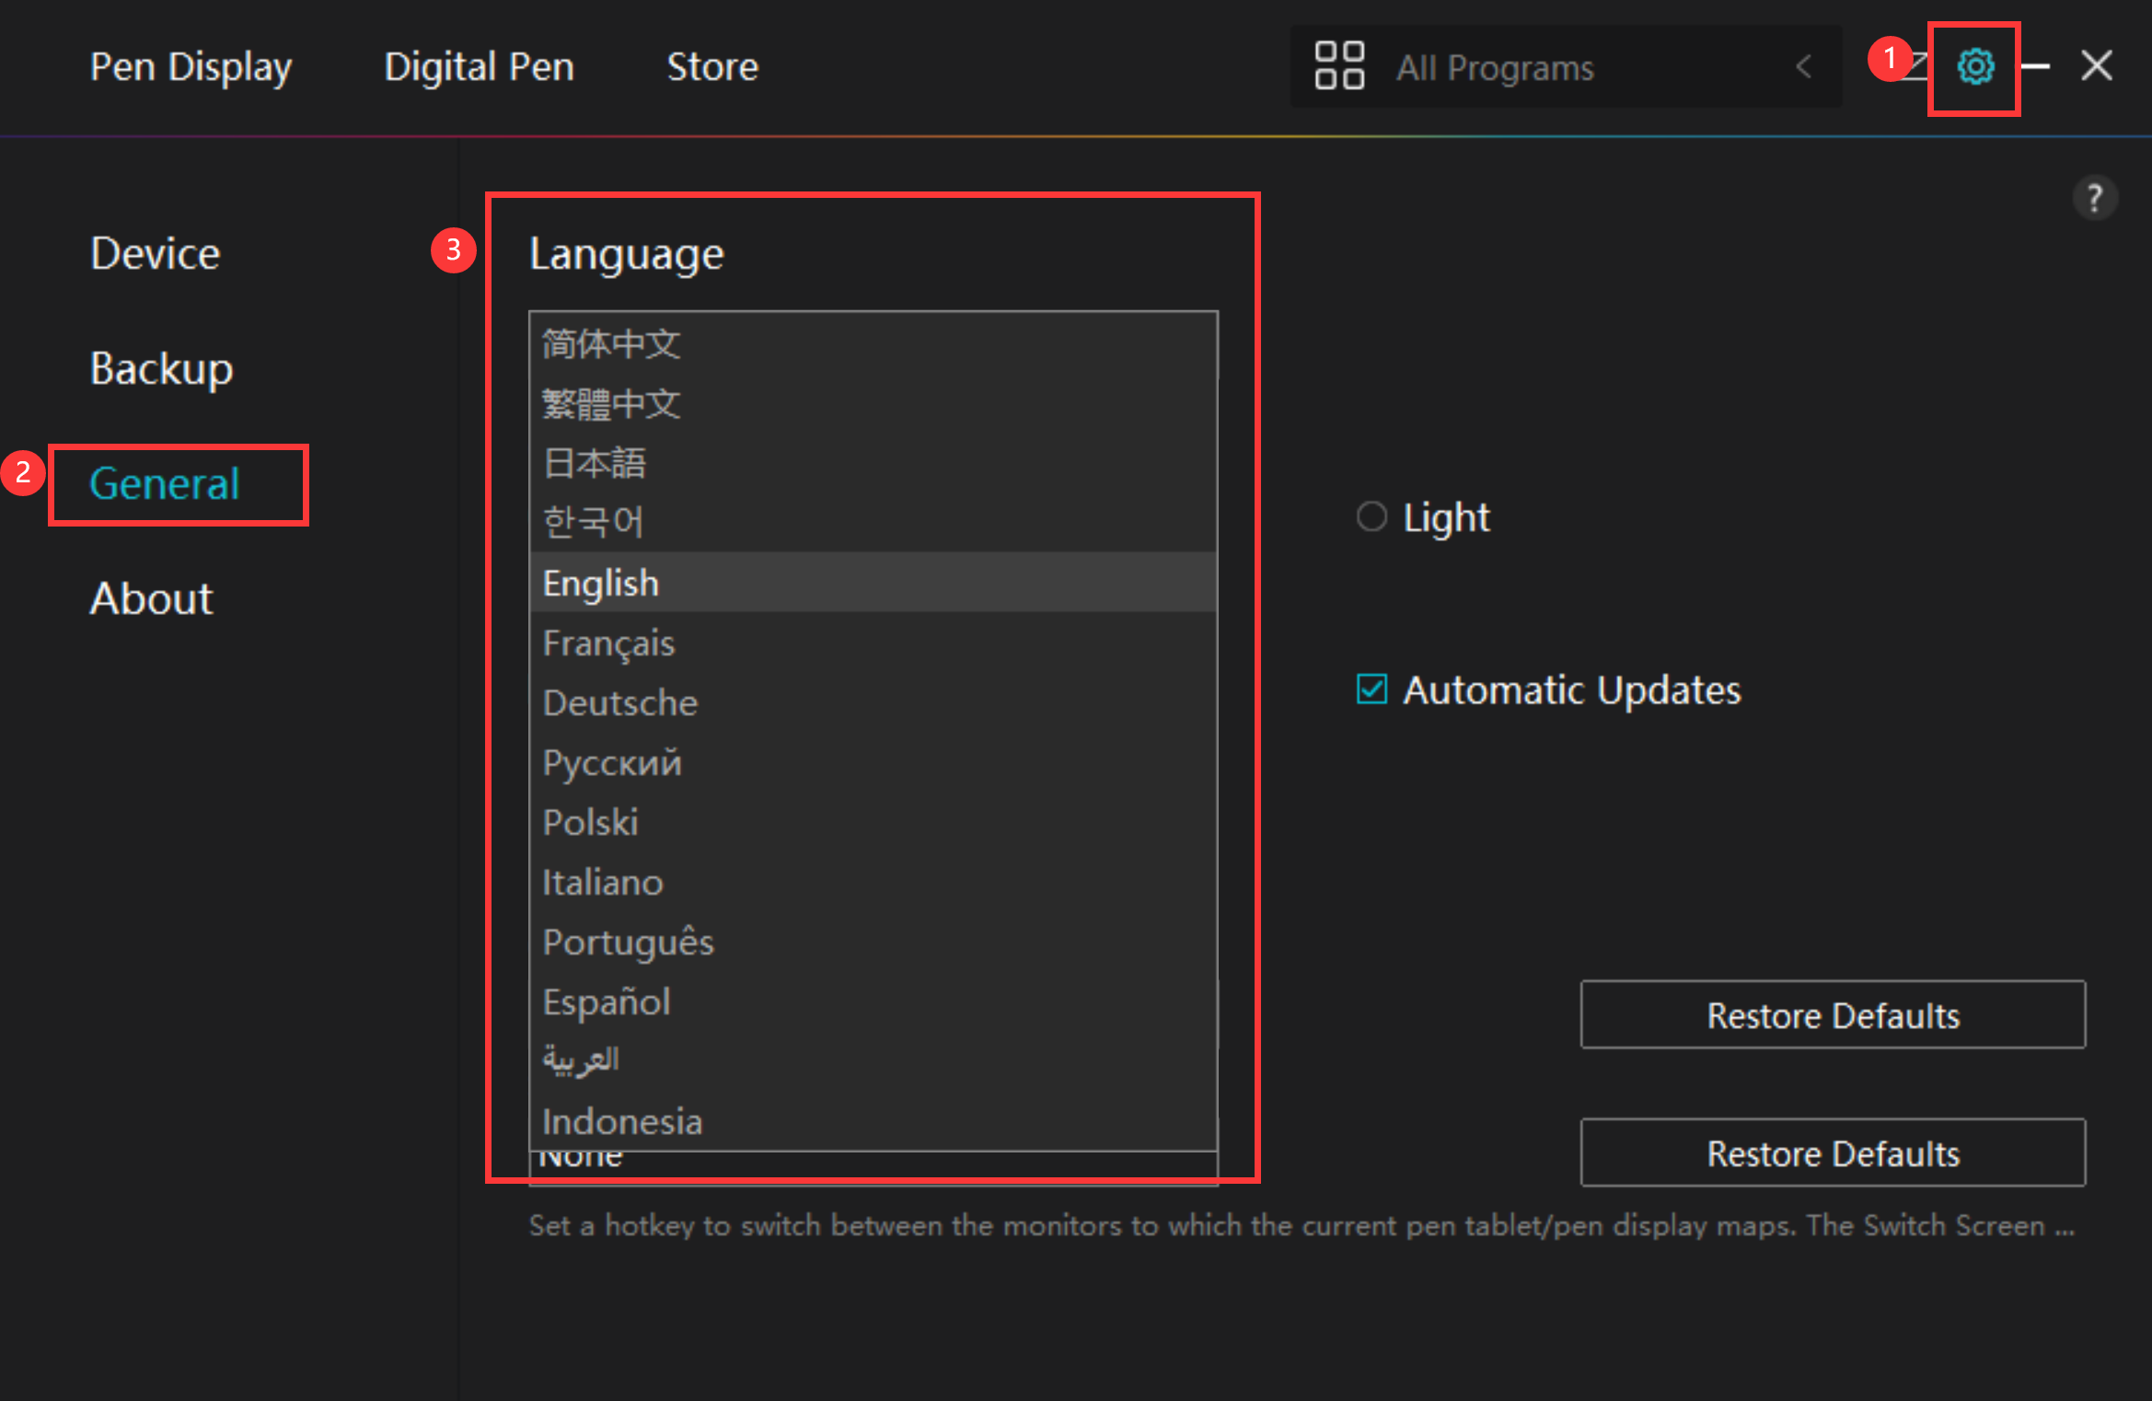2152x1401 pixels.
Task: Close the window with the X icon
Action: pyautogui.click(x=2097, y=66)
